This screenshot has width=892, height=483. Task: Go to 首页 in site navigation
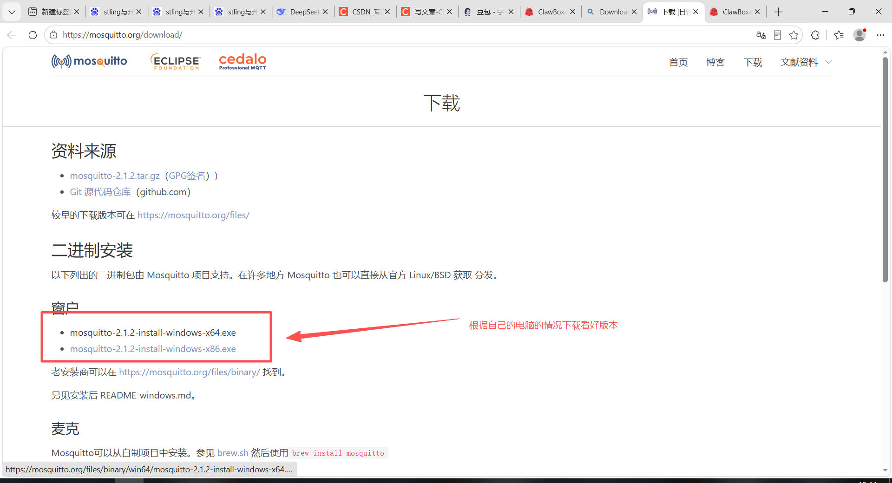click(678, 62)
